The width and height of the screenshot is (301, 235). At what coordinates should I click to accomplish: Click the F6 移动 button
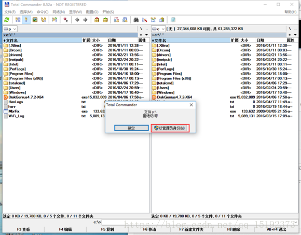[x=149, y=229]
